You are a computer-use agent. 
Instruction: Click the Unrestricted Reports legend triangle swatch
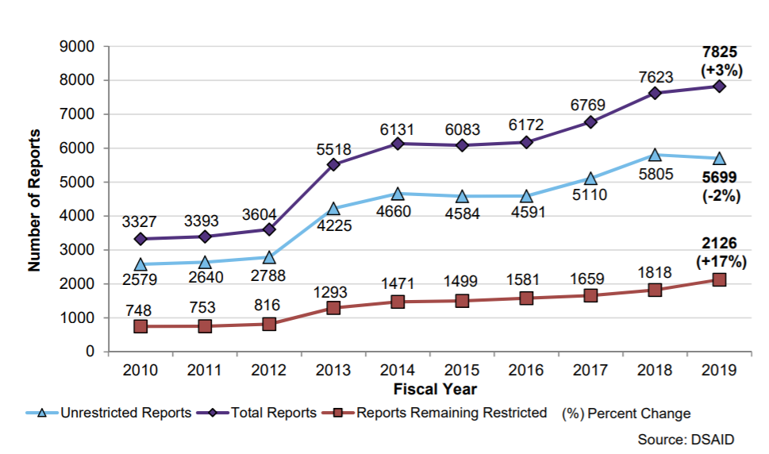44,413
